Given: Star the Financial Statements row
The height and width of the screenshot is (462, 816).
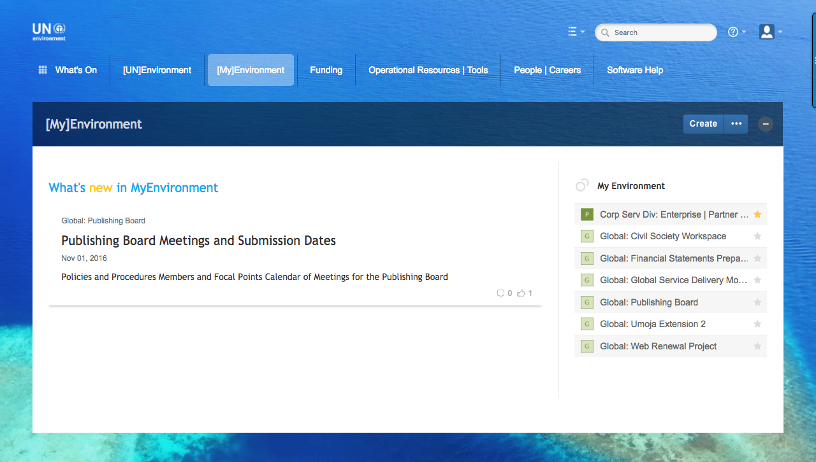Looking at the screenshot, I should pos(757,258).
